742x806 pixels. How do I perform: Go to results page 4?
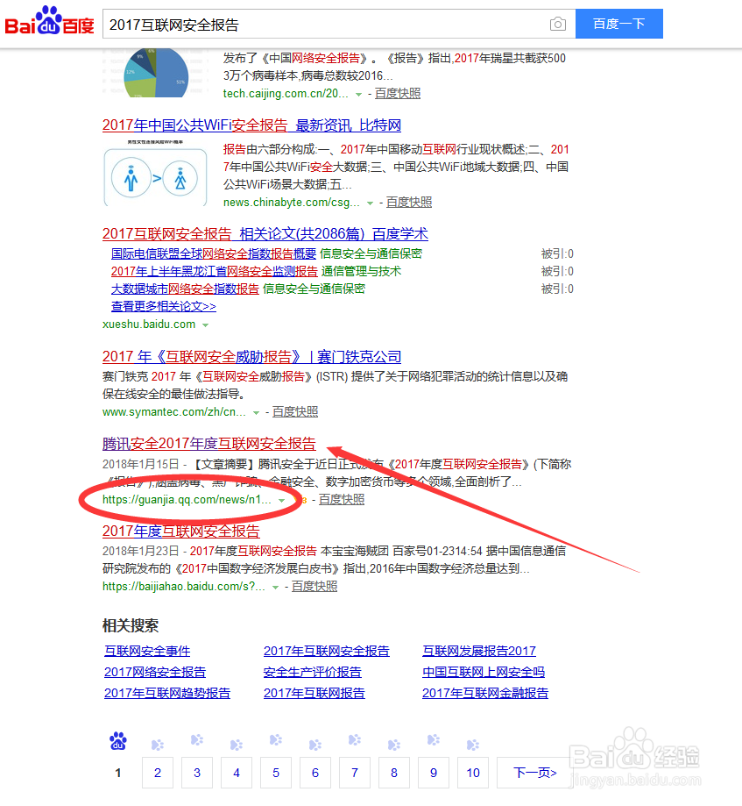pos(237,773)
